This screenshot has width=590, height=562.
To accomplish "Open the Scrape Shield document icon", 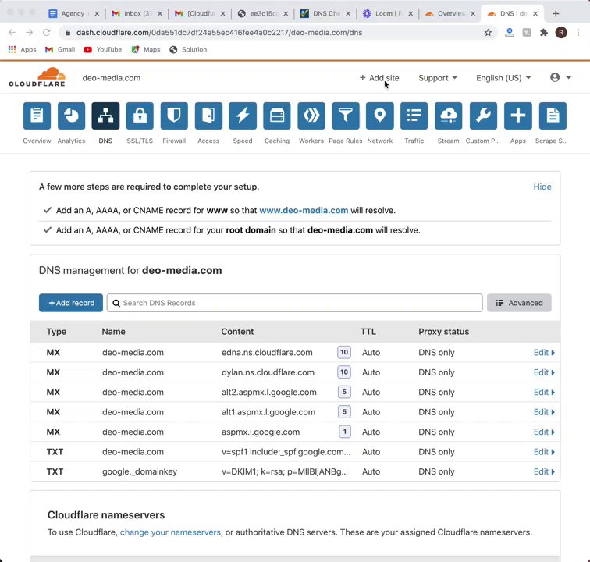I will [x=553, y=116].
